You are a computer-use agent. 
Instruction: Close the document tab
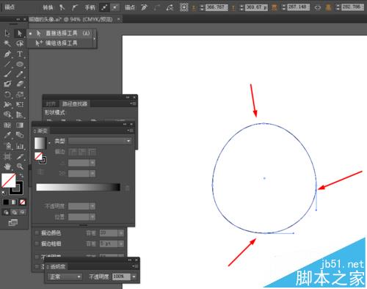click(x=119, y=19)
